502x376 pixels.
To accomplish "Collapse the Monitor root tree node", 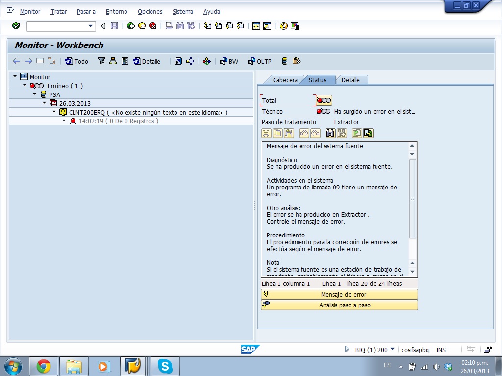I will (15, 76).
